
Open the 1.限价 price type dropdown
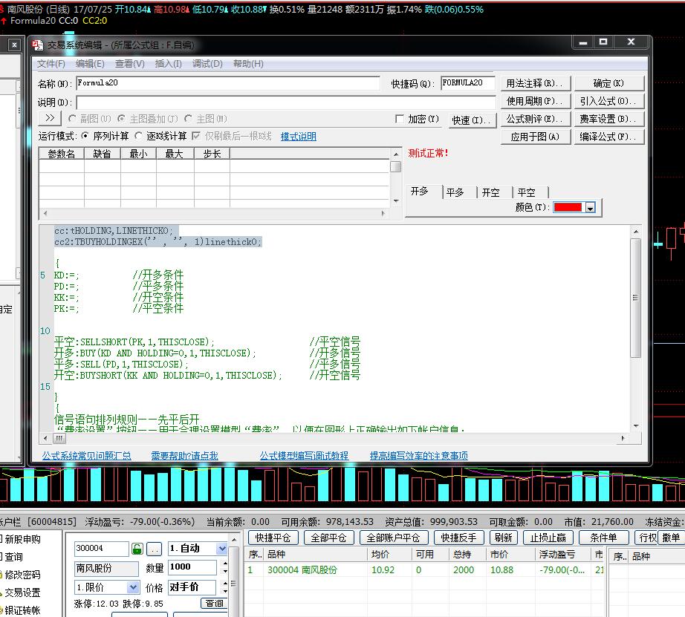(133, 587)
